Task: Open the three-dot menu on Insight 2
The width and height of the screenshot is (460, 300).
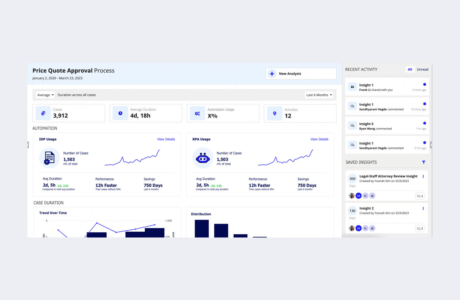Action: (423, 208)
